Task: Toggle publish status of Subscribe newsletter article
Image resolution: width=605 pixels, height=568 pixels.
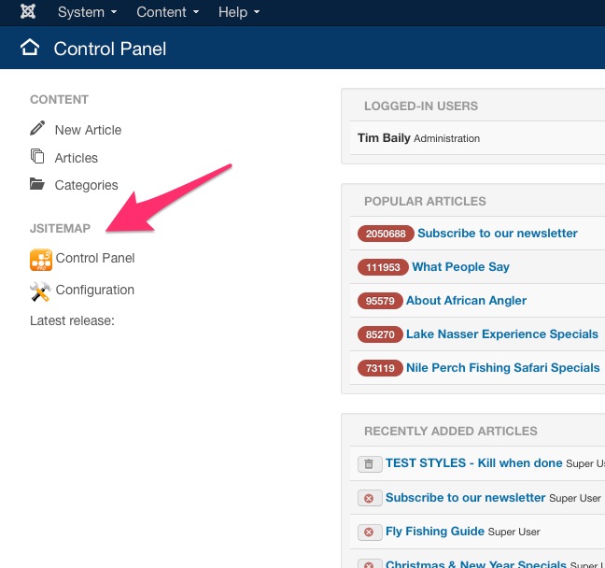Action: tap(369, 498)
